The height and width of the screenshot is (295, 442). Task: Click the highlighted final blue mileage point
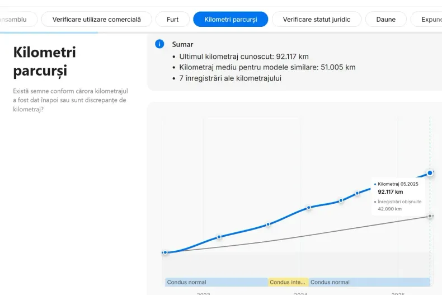tap(430, 173)
